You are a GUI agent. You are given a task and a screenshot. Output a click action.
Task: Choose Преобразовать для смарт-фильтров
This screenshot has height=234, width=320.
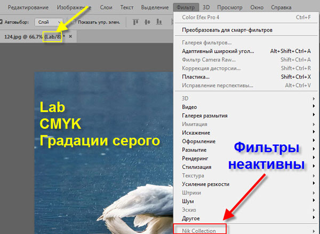246,30
